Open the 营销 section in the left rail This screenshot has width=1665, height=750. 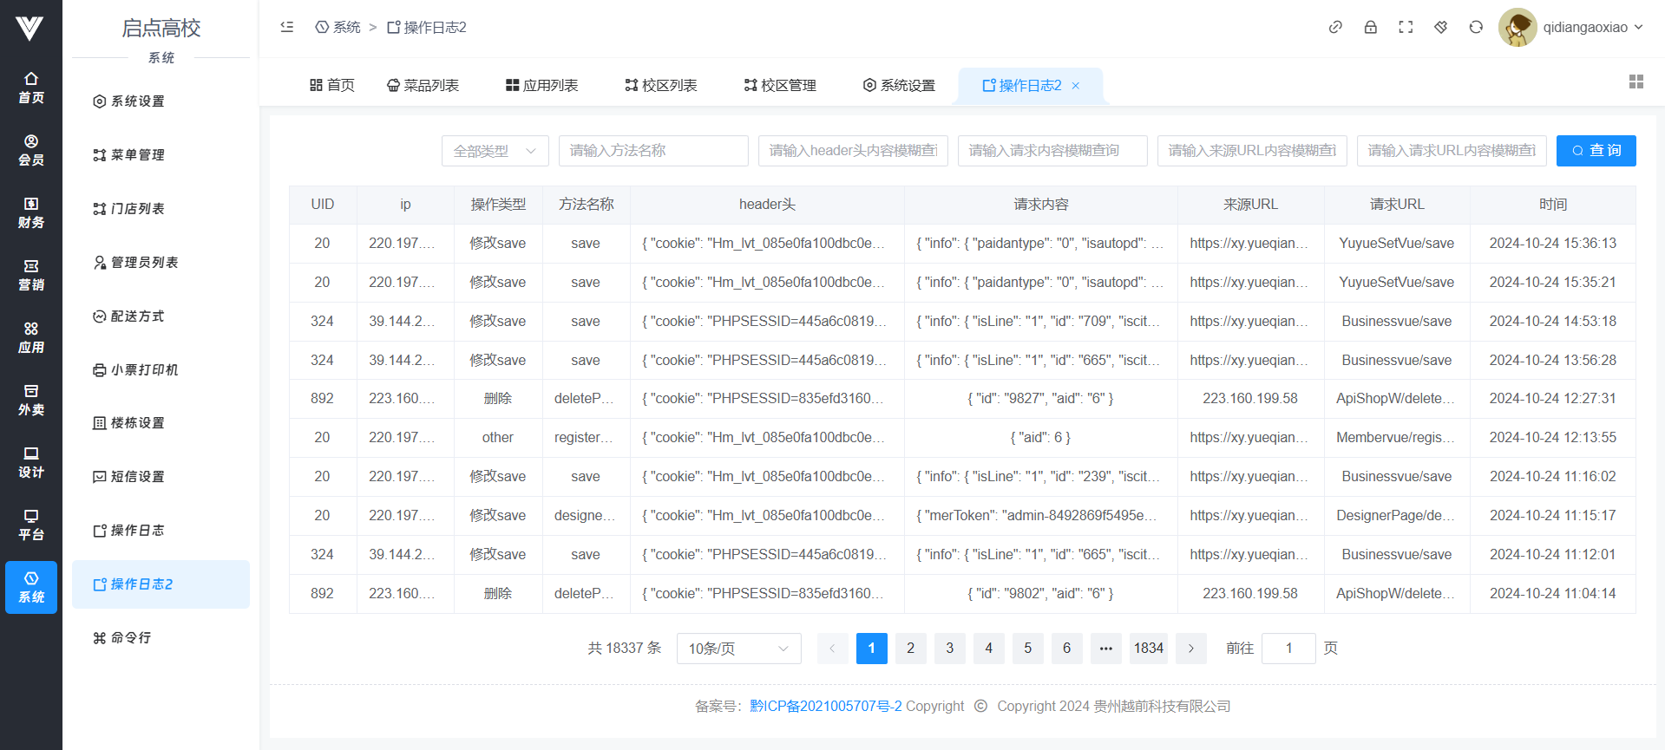point(31,275)
